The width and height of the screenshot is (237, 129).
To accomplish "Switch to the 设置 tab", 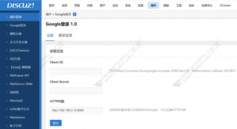I will tap(50, 36).
